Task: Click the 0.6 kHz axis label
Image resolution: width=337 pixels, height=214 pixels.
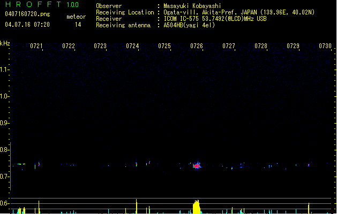Action: coord(4,203)
